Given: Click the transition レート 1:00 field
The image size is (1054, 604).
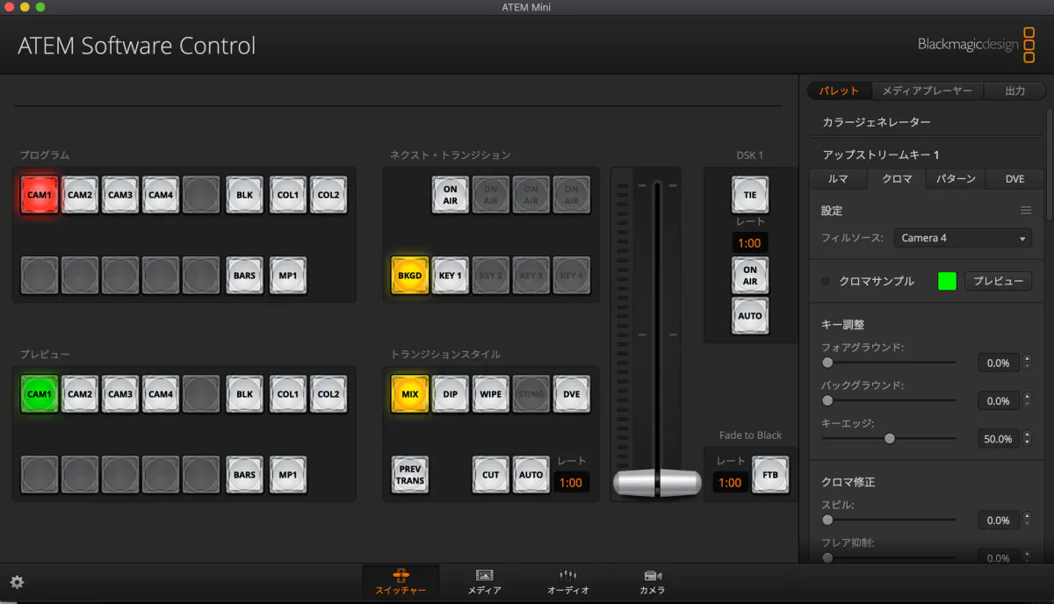Looking at the screenshot, I should coord(571,482).
